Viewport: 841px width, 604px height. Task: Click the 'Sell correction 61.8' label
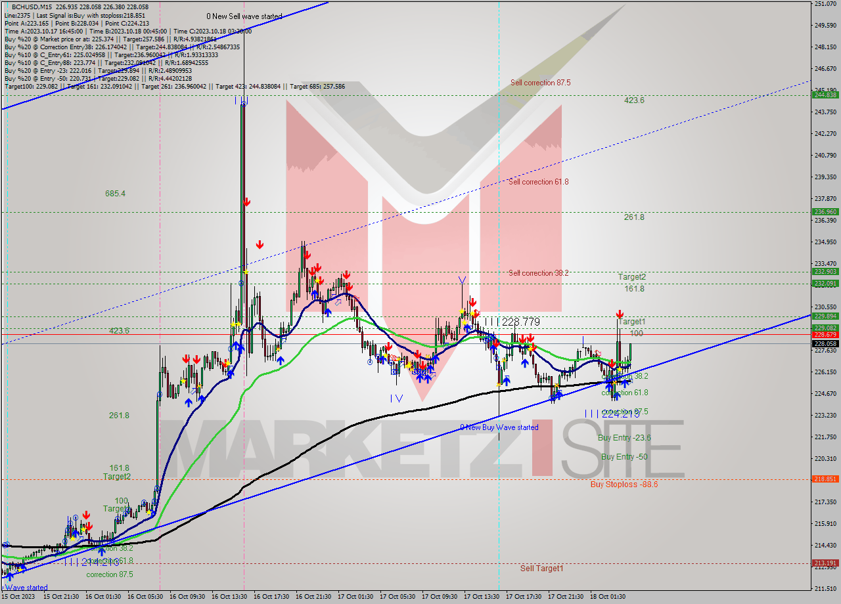click(x=539, y=182)
